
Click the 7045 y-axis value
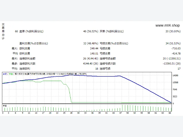[175, 89]
